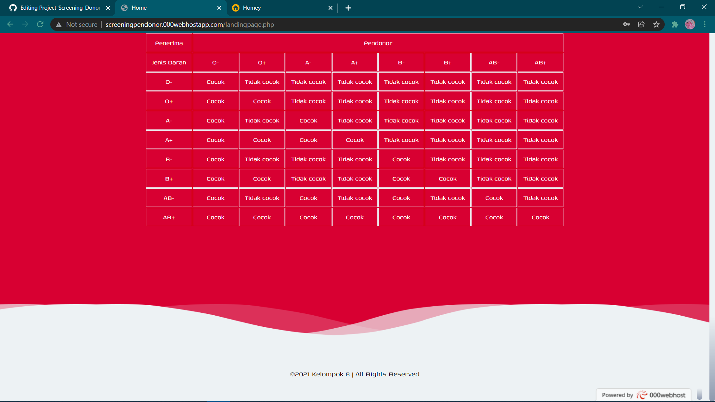This screenshot has height=402, width=715.
Task: Select the O+ donor column header
Action: coord(262,63)
